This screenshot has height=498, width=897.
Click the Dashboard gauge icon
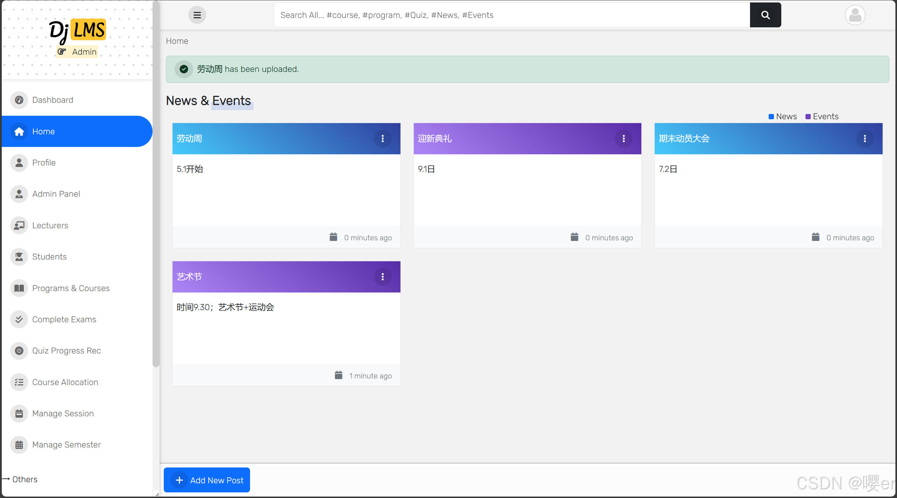point(19,100)
